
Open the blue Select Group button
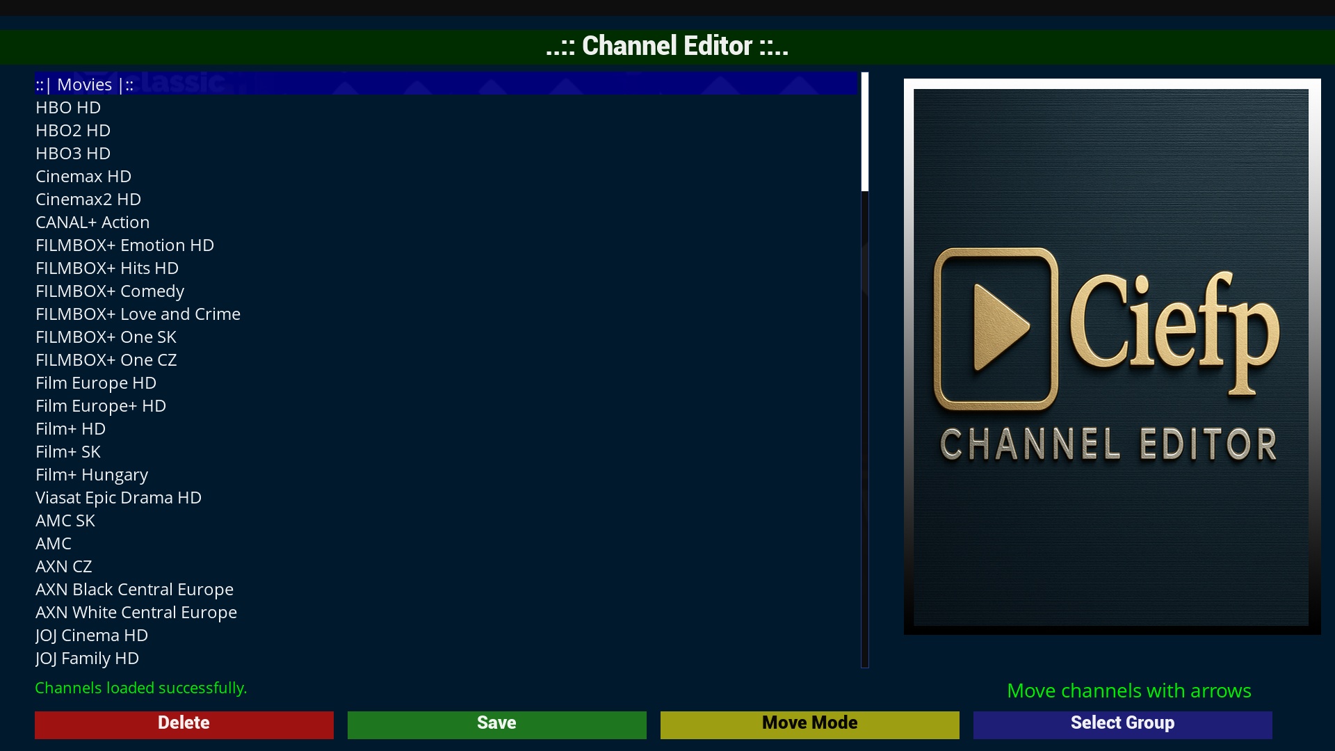tap(1123, 725)
